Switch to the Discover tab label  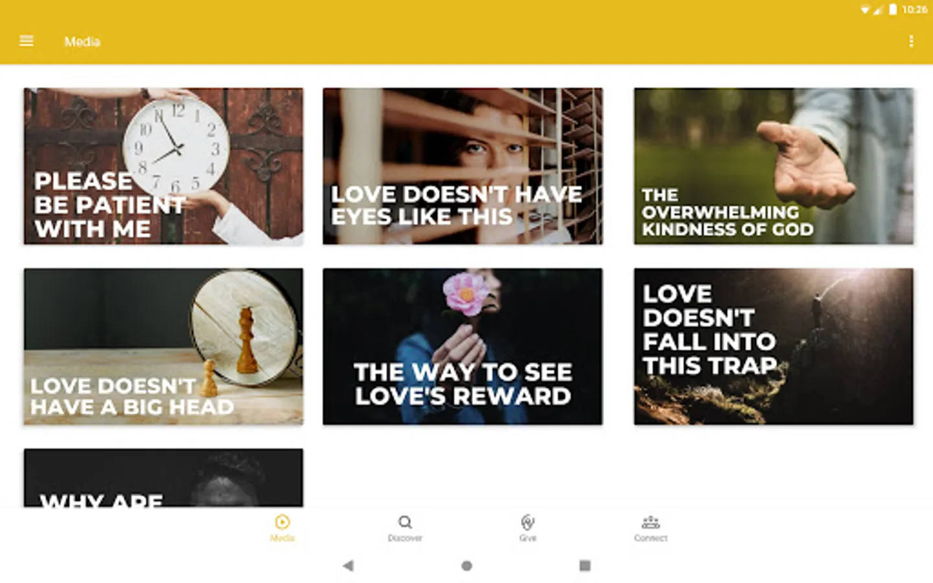[405, 538]
